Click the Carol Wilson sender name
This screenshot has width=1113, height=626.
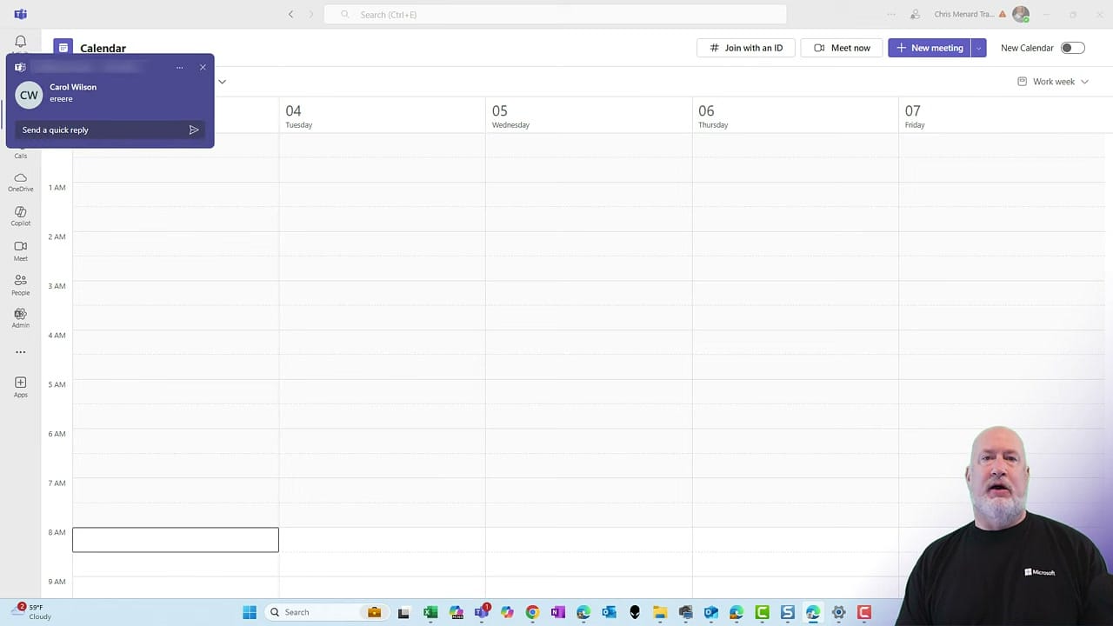click(73, 87)
